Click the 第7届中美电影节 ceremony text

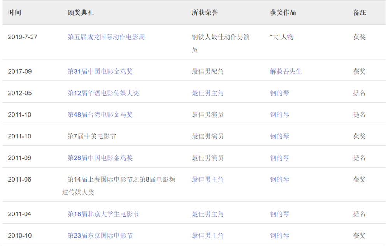click(x=92, y=136)
